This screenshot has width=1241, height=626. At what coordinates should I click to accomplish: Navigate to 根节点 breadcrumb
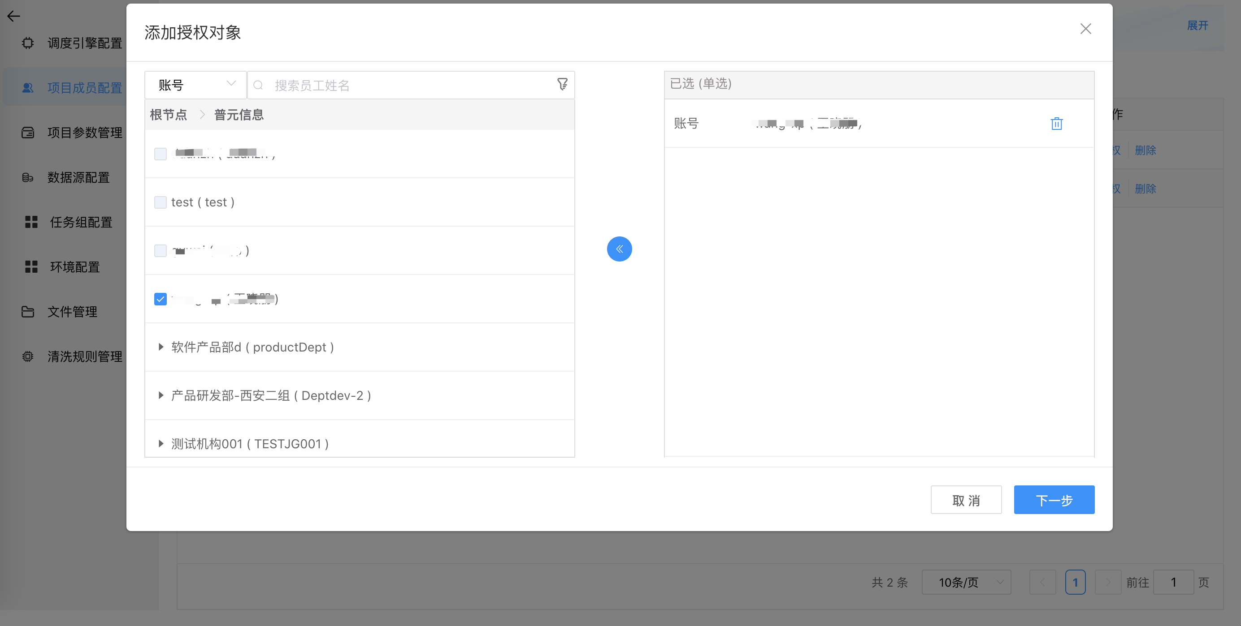[168, 115]
